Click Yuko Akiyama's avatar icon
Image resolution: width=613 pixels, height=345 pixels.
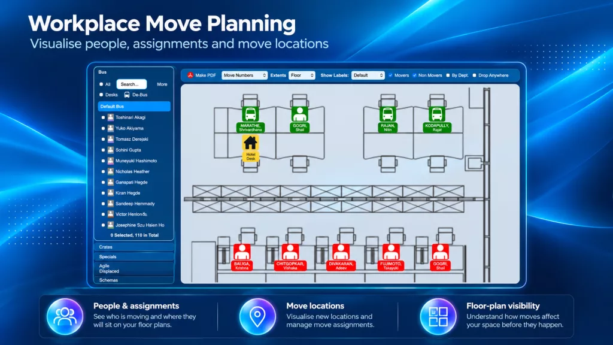(111, 128)
